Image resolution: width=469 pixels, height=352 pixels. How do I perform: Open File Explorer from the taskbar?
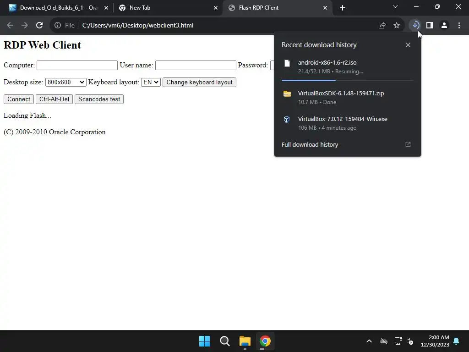[x=245, y=341]
